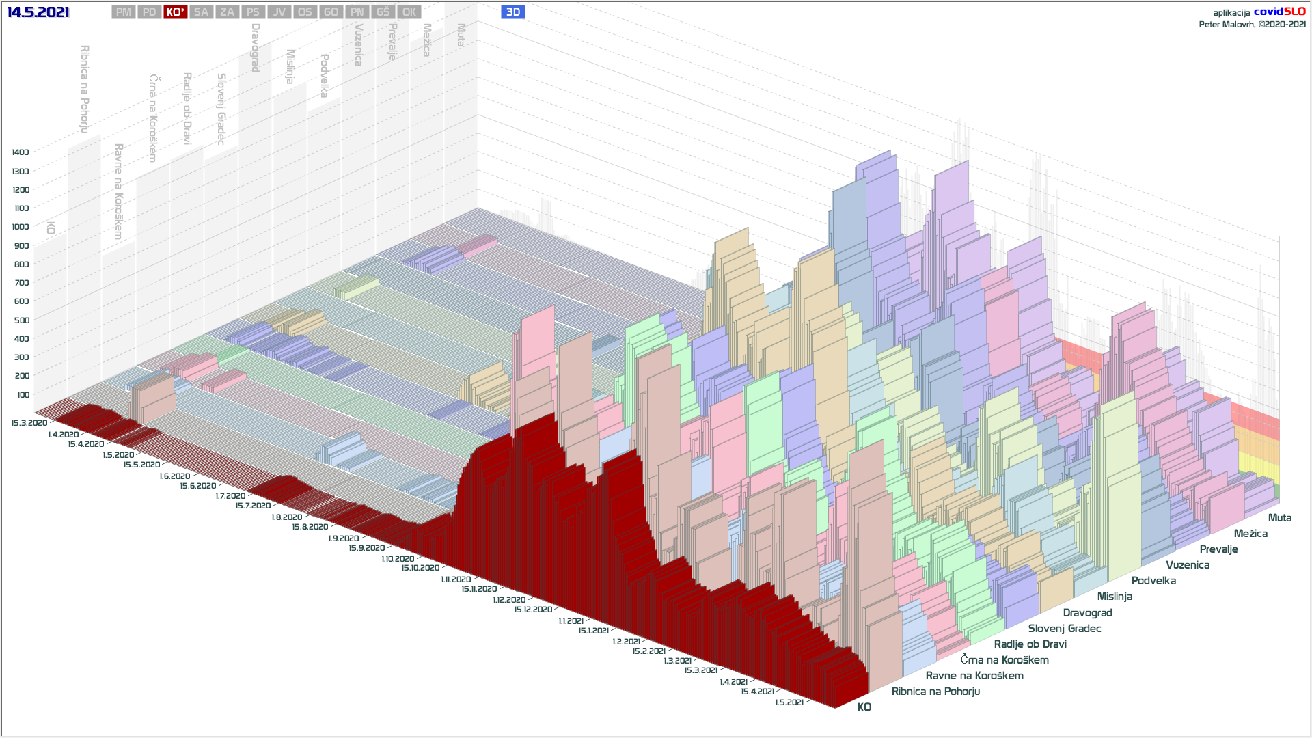Select the GŠ region button
The height and width of the screenshot is (738, 1312).
click(x=383, y=12)
